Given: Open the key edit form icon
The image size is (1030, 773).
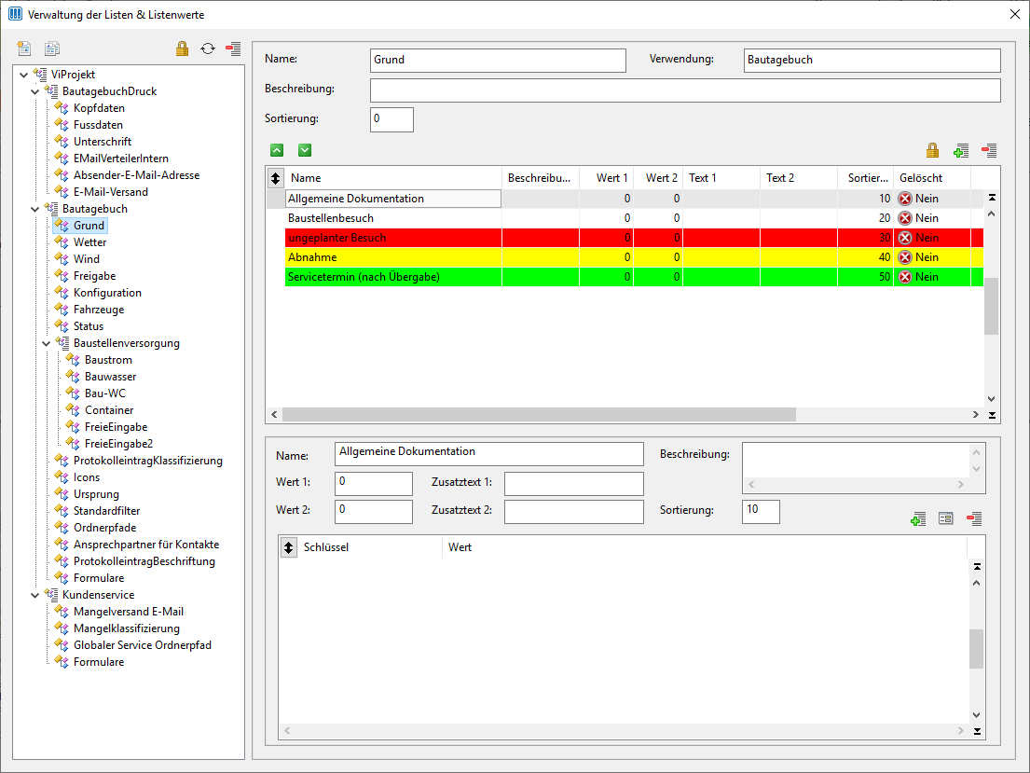Looking at the screenshot, I should click(x=946, y=518).
